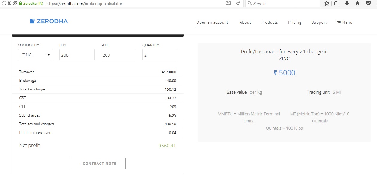This screenshot has height=180, width=377.
Task: Click the downloads arrow icon
Action: coord(347,4)
